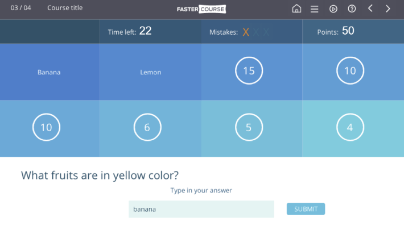The width and height of the screenshot is (404, 226).
Task: Click the orange mistake X marker
Action: click(246, 32)
